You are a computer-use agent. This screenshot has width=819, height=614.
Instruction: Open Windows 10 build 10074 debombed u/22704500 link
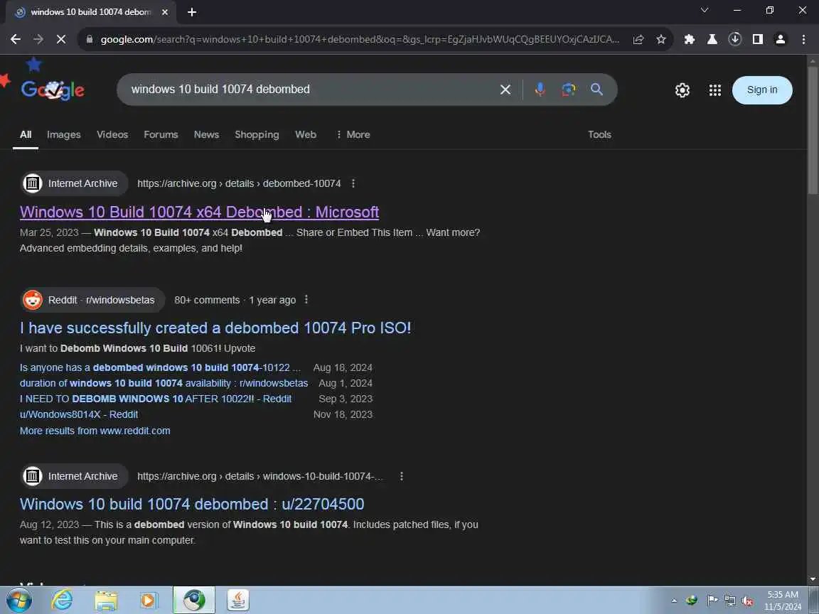(x=192, y=505)
